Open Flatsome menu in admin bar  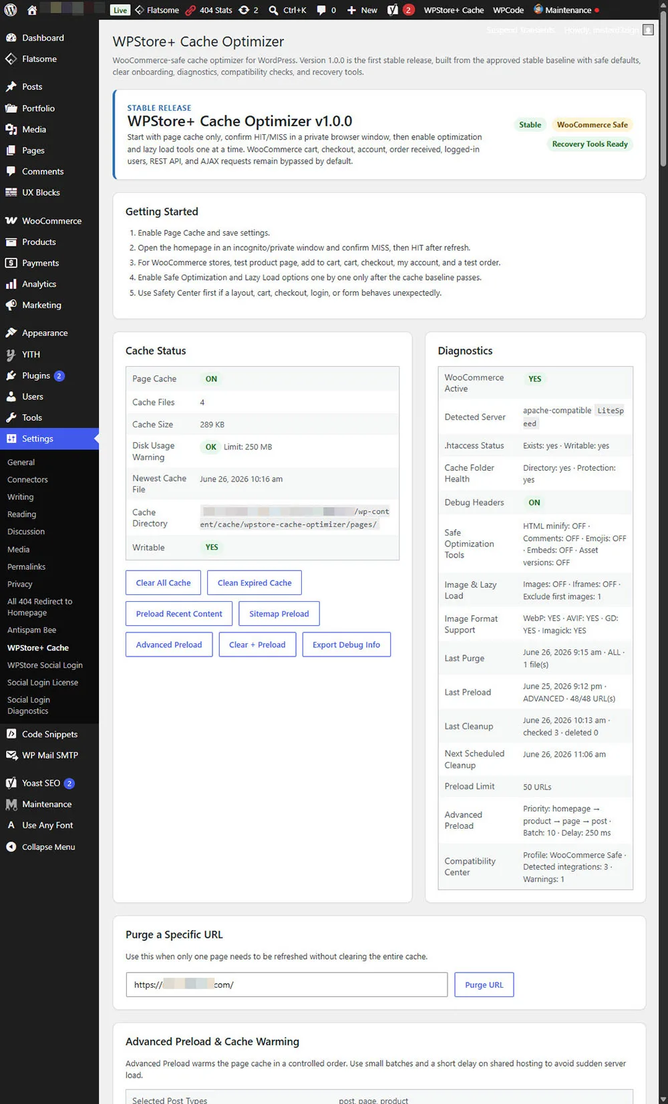click(x=157, y=10)
